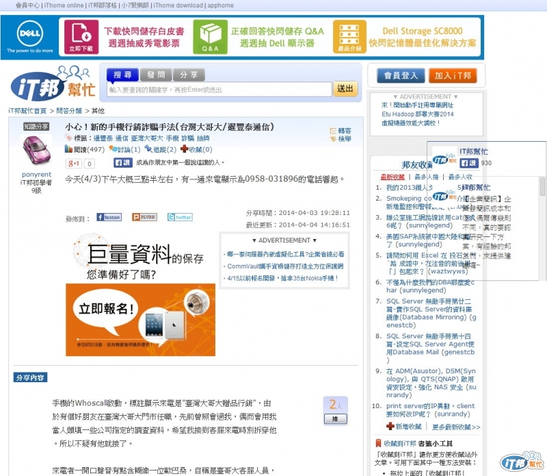Click the 加入iT邦 join button
Viewport: 547px width, 476px height.
[453, 75]
